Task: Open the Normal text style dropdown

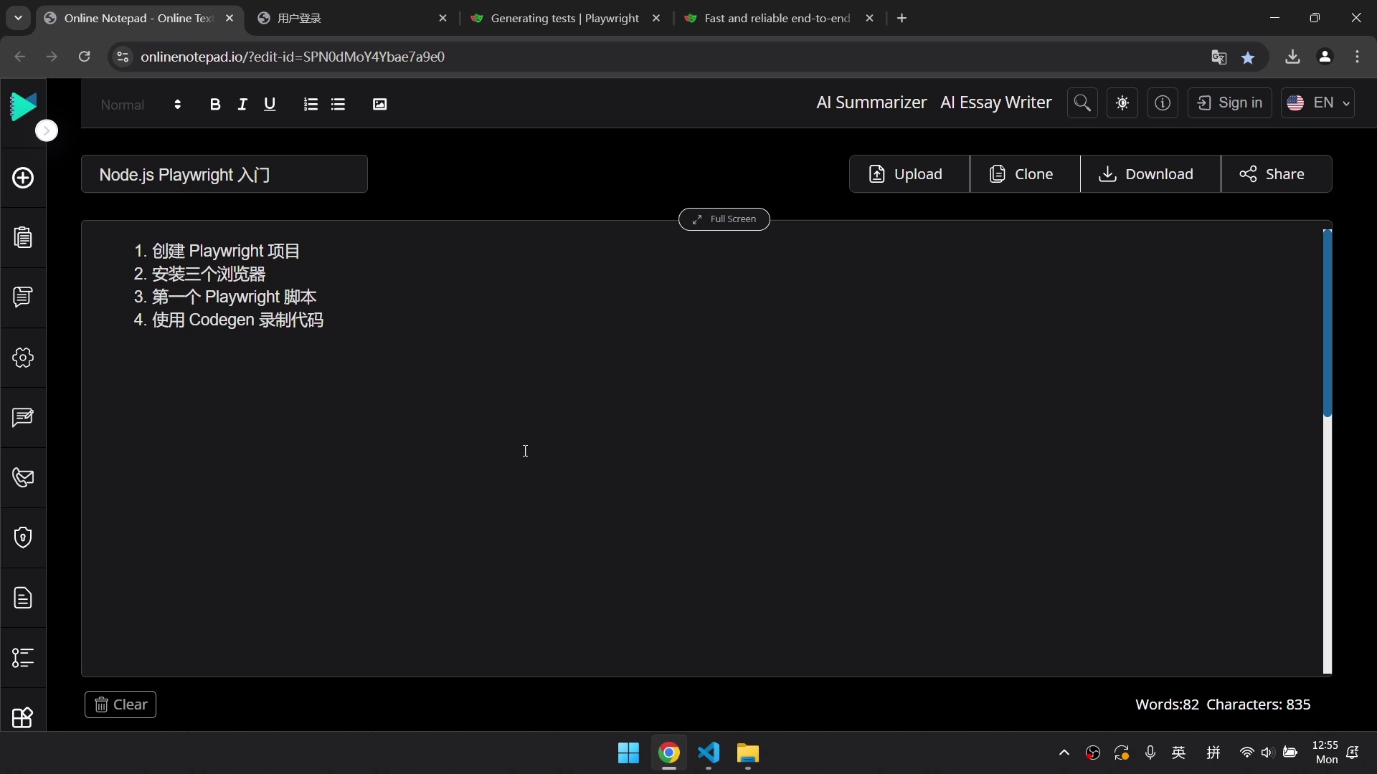Action: click(140, 105)
